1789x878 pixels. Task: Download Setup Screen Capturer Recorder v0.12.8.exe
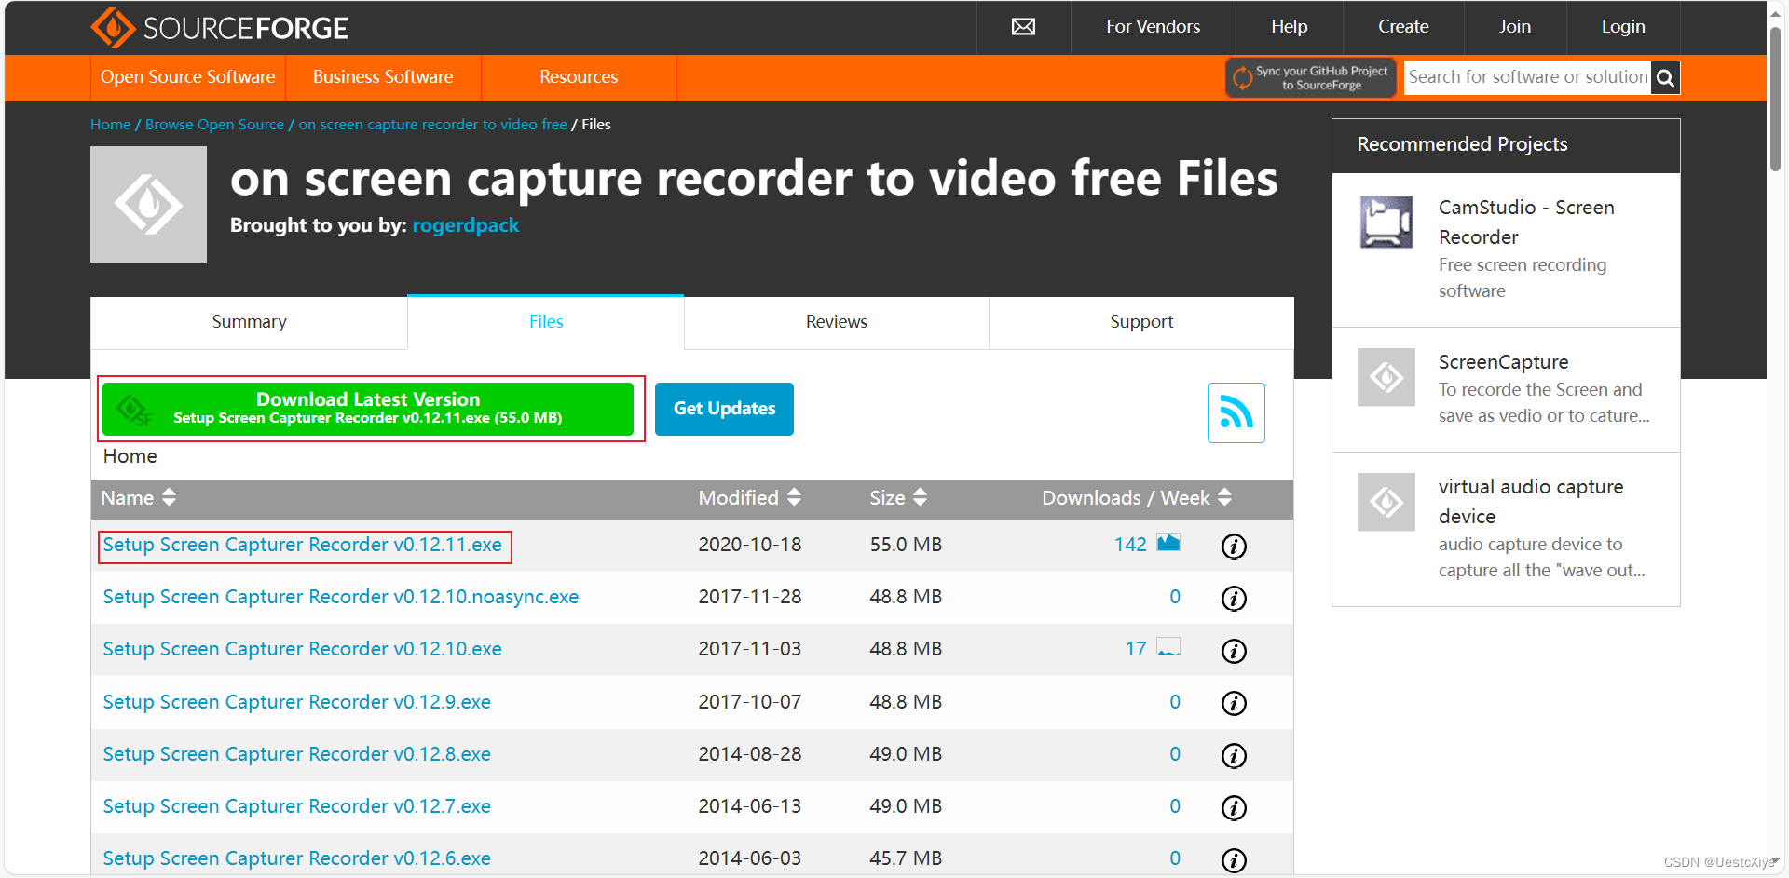coord(296,754)
